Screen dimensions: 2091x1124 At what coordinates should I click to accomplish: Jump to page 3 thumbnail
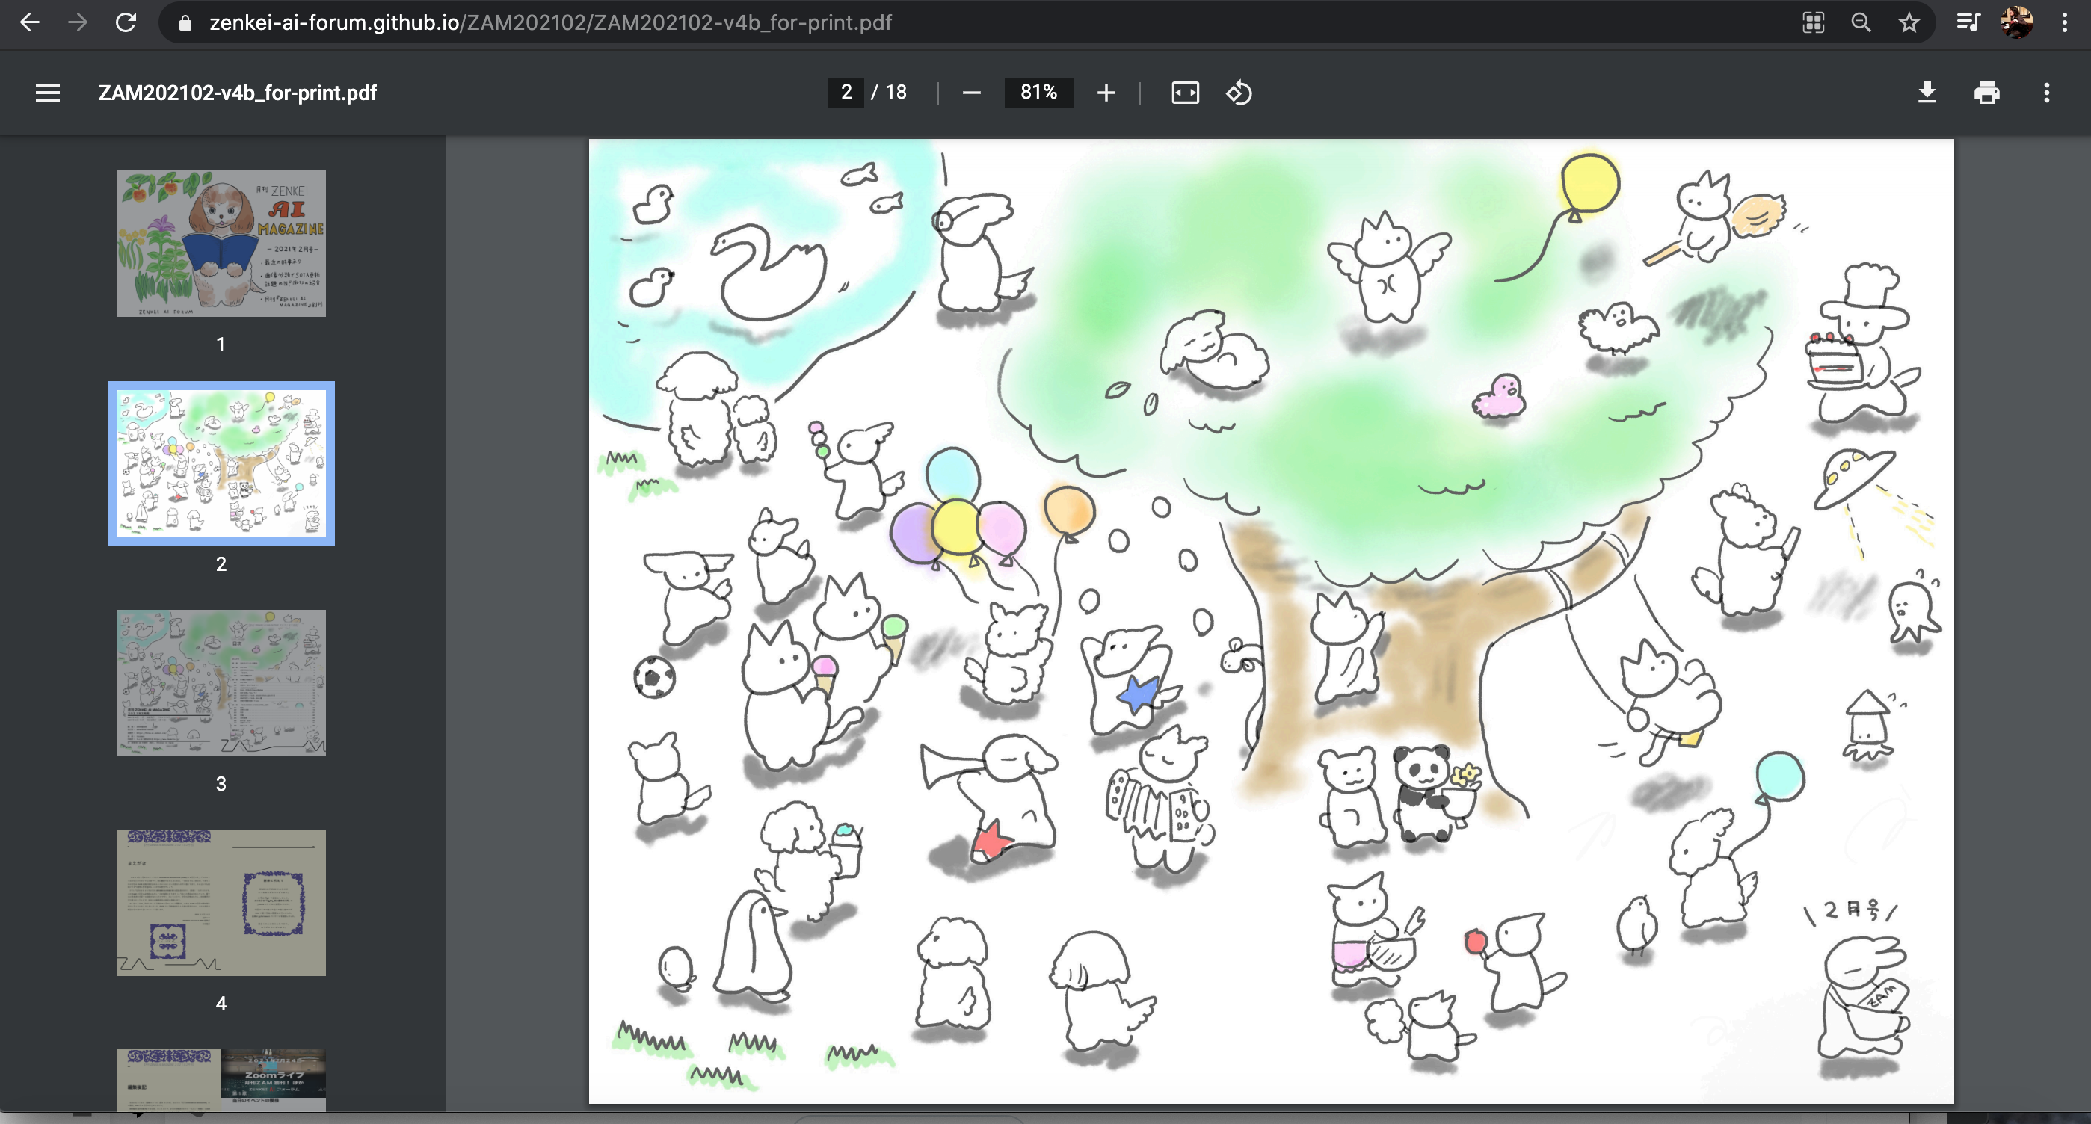221,683
